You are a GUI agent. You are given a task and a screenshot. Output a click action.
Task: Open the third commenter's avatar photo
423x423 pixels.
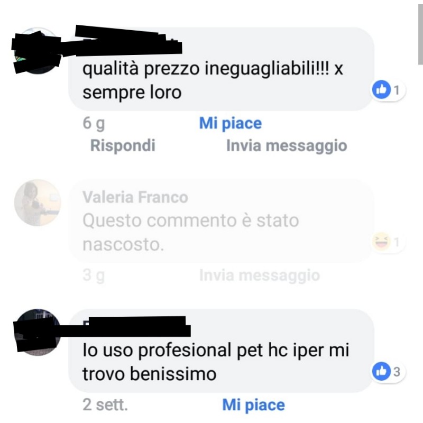pyautogui.click(x=37, y=333)
